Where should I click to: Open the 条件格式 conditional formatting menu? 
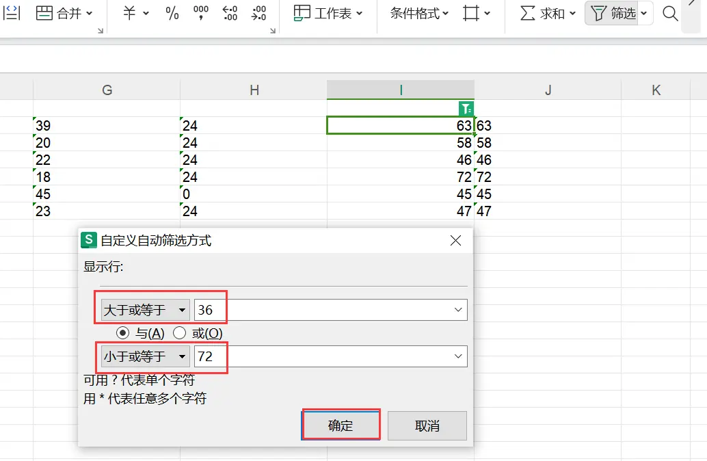(x=419, y=14)
